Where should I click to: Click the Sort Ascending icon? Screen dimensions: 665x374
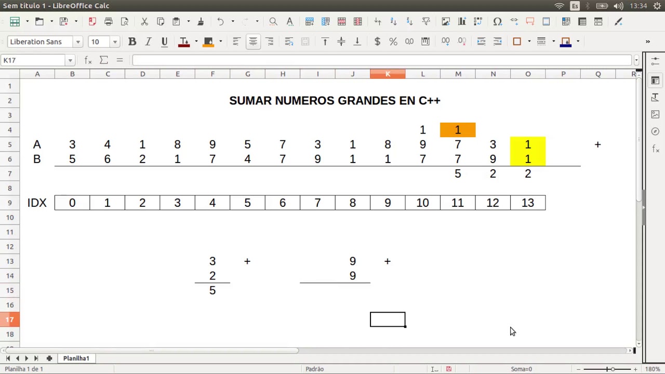[x=393, y=22]
